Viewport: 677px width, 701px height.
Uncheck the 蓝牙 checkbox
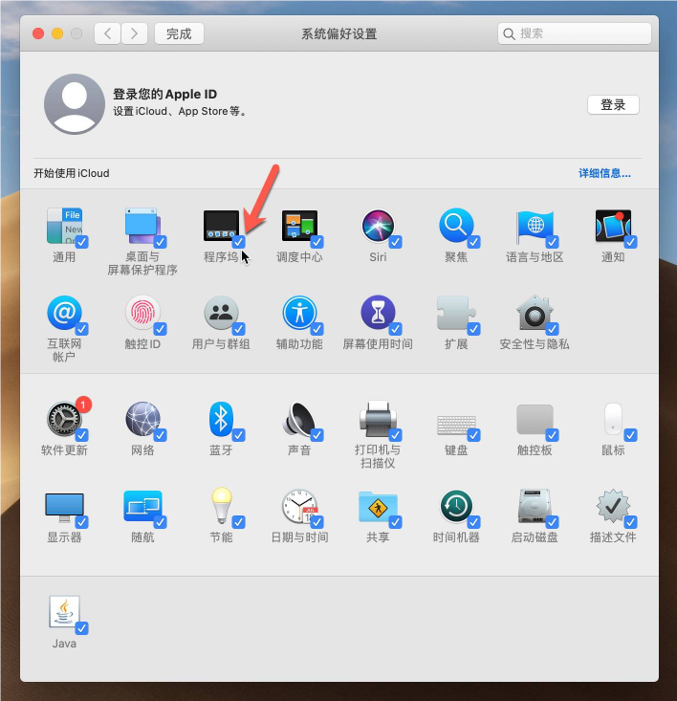point(239,435)
